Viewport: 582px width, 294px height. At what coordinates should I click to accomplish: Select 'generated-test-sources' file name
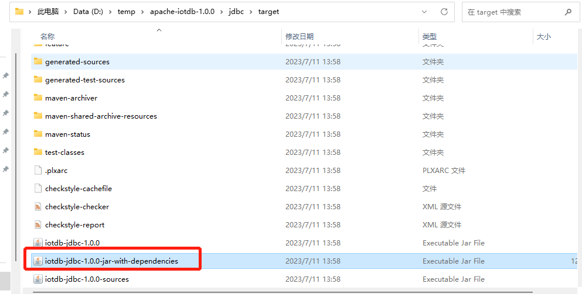85,80
